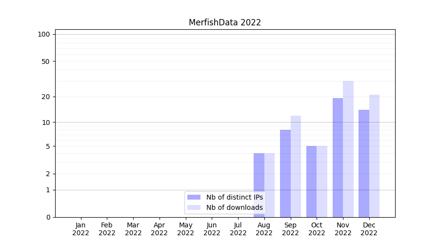
Task: Select the 'Nb of distinct IPs' legend label
Action: (234, 197)
